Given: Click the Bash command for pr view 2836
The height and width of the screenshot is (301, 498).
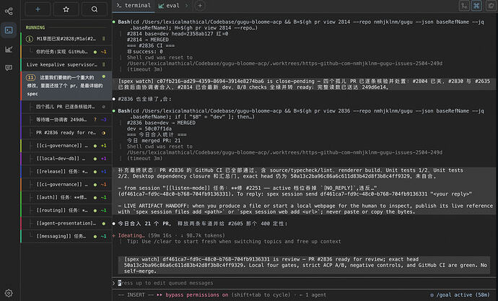Looking at the screenshot, I should pos(301,113).
